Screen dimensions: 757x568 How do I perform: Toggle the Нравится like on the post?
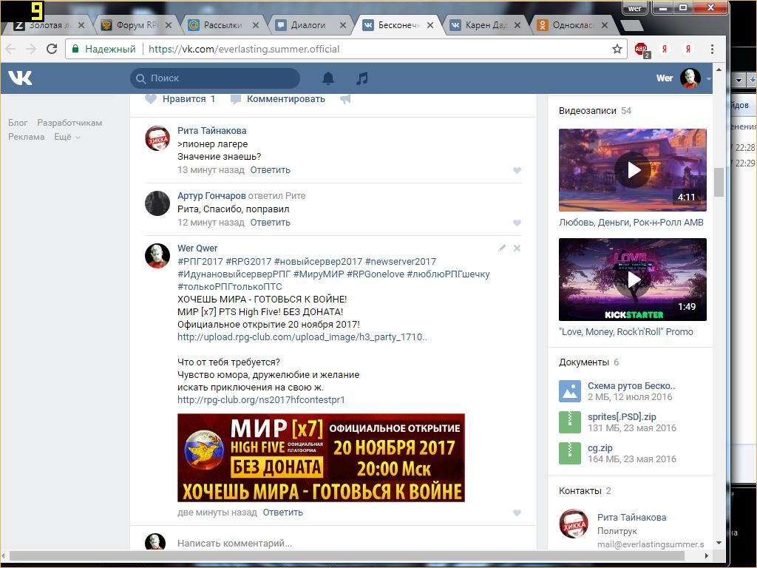point(180,99)
